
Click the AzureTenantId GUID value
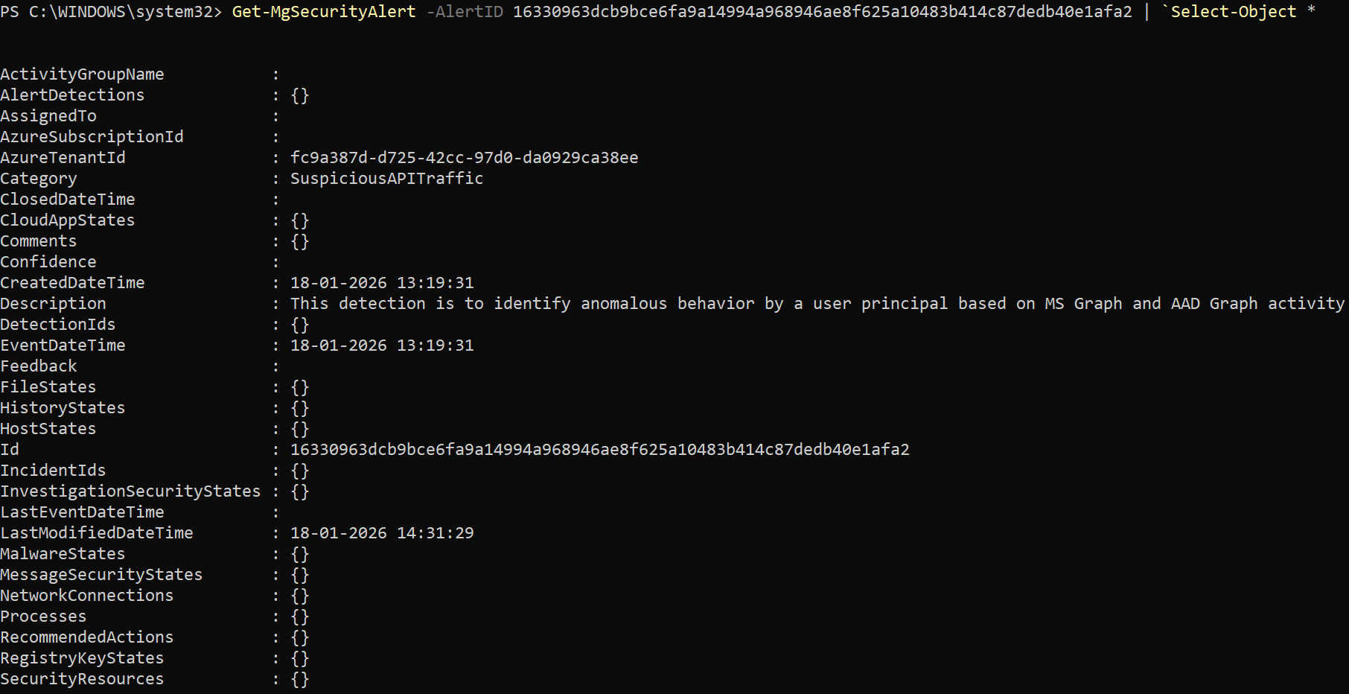tap(464, 158)
